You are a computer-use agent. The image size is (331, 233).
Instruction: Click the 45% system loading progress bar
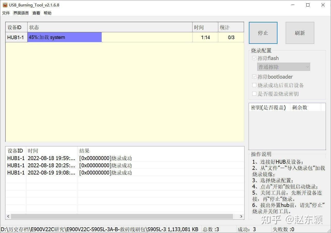click(64, 37)
